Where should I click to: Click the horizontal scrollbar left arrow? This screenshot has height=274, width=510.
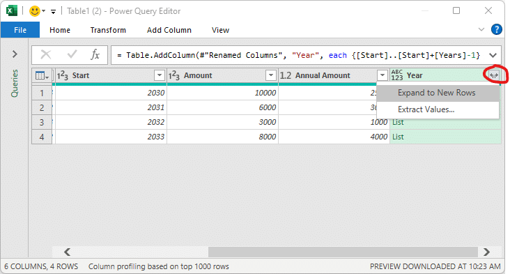[68, 252]
